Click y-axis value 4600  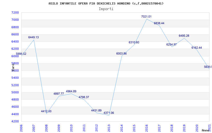15,107
